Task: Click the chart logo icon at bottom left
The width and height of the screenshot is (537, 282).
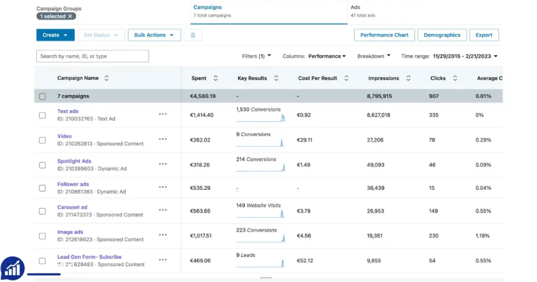Action: [x=13, y=268]
